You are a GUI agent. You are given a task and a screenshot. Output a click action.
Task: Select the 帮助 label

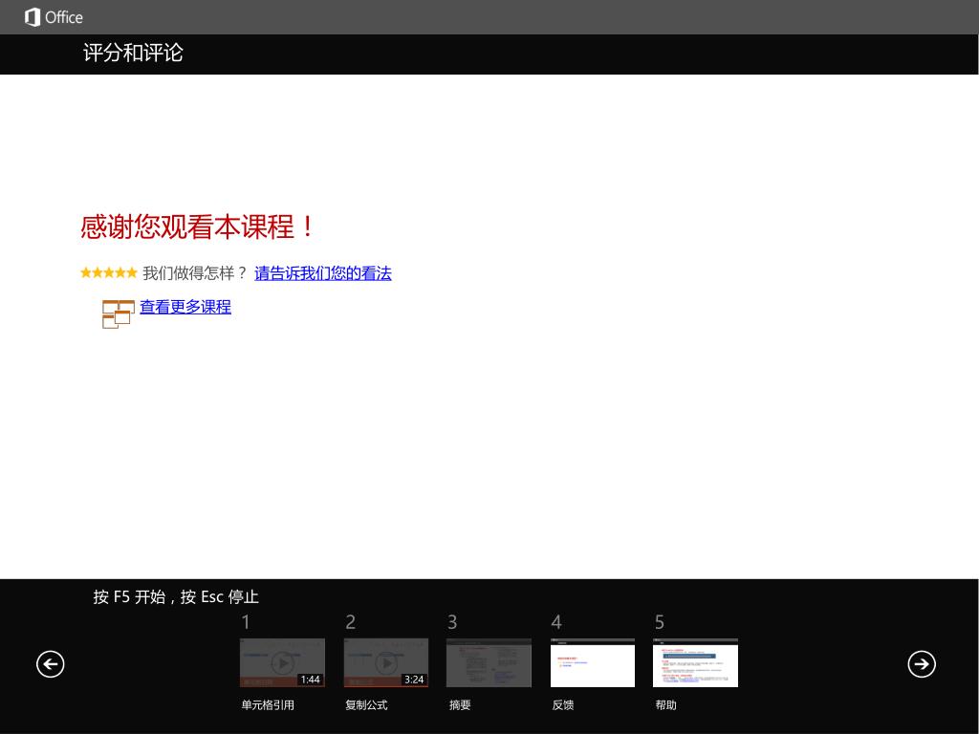[666, 705]
